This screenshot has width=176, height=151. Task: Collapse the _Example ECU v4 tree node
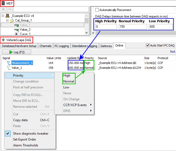coord(3,16)
